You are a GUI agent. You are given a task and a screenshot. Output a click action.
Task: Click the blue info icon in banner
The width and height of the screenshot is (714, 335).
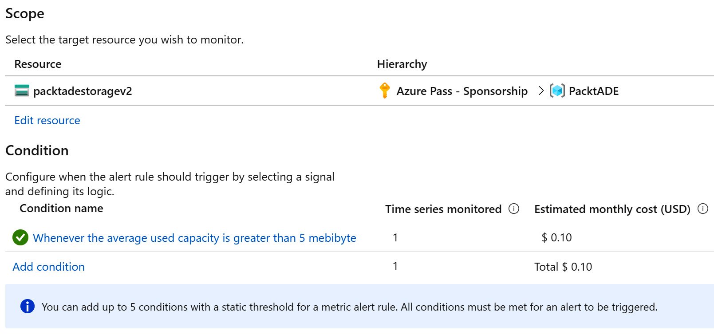[x=28, y=307]
